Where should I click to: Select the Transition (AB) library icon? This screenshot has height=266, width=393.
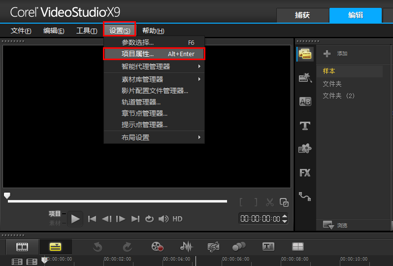click(x=305, y=101)
